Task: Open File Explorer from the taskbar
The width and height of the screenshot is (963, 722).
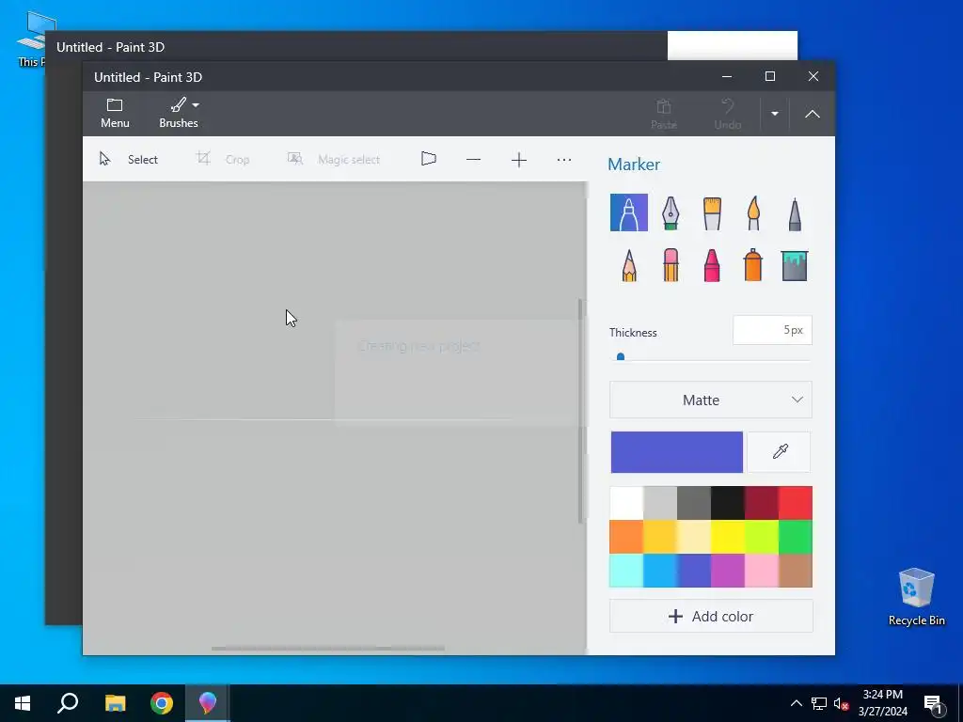Action: [115, 703]
